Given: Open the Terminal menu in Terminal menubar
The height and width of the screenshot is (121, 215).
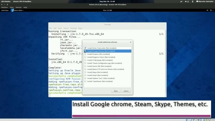Looking at the screenshot, I should (x=73, y=28).
